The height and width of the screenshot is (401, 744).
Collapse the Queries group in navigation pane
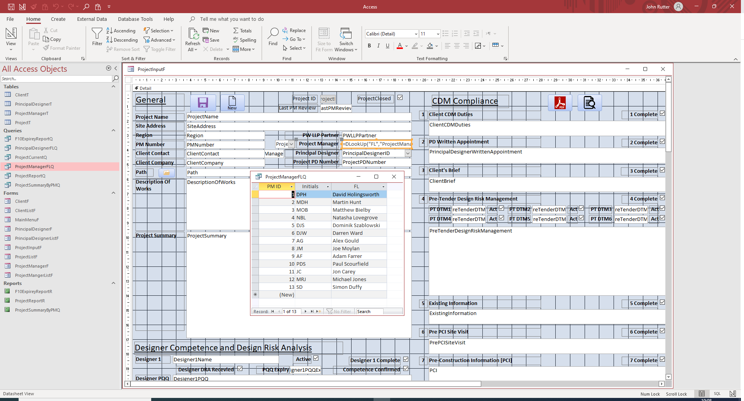(x=113, y=131)
